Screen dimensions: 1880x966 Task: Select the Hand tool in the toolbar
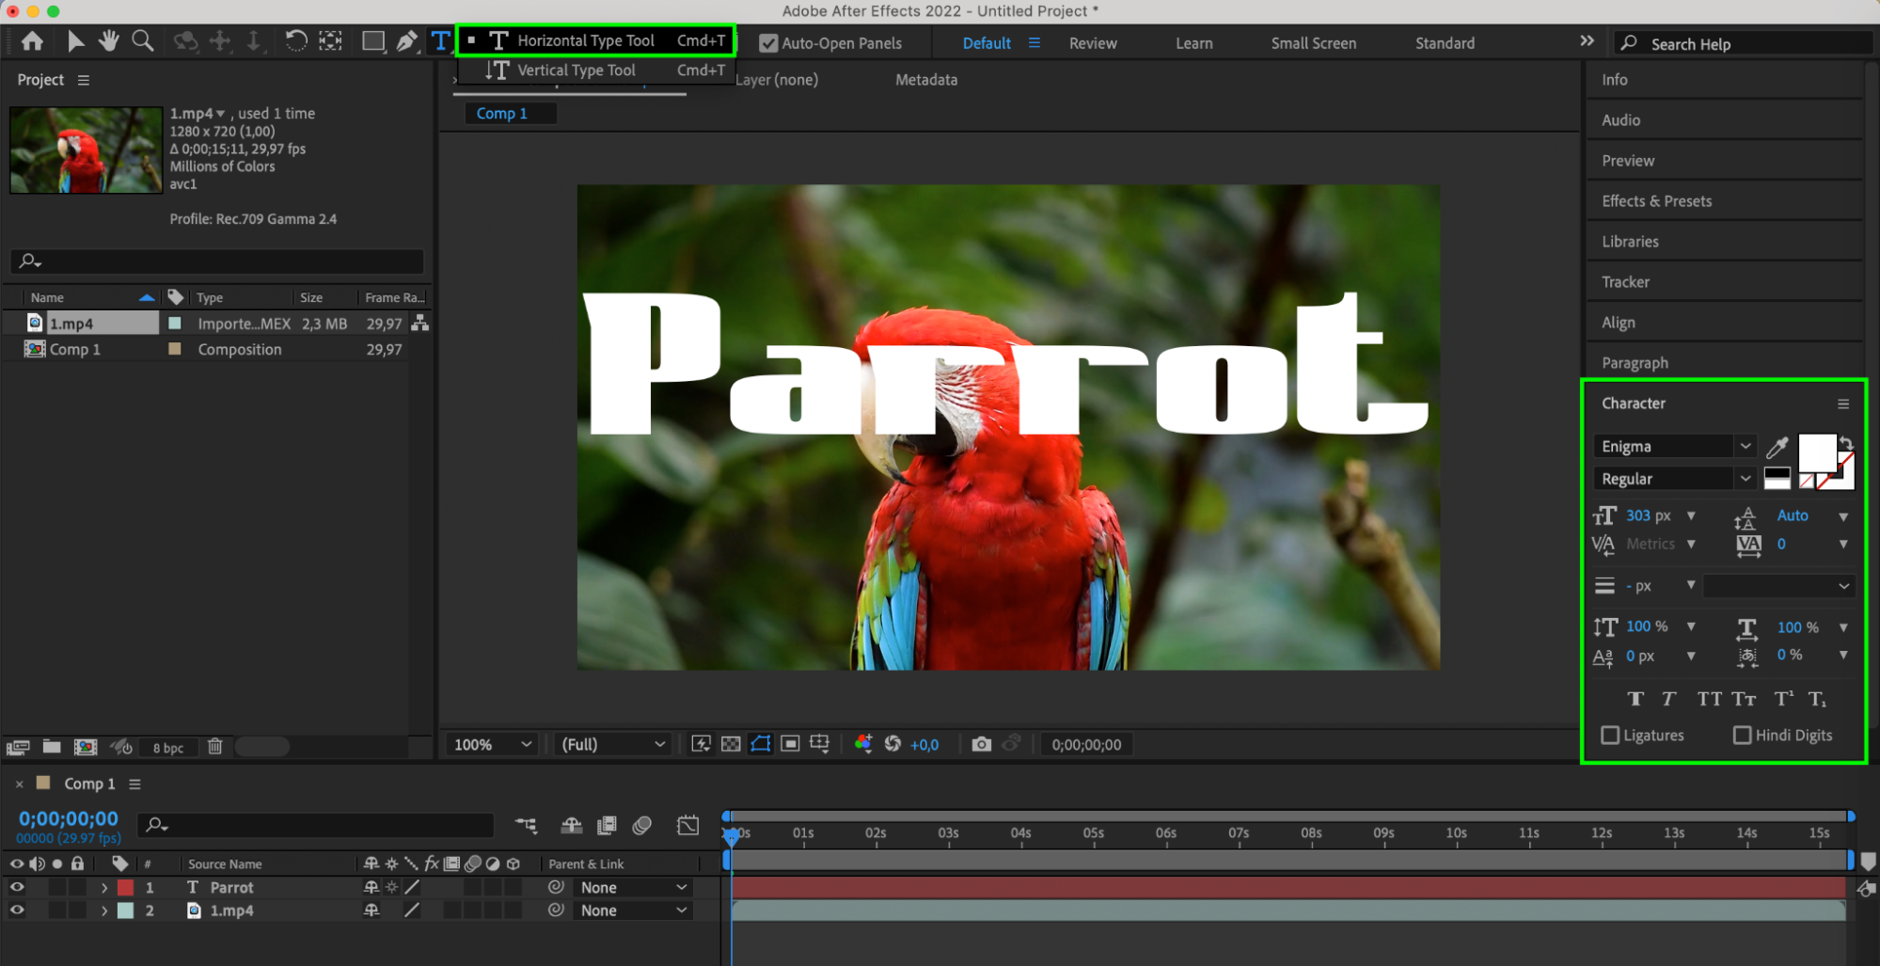point(109,41)
